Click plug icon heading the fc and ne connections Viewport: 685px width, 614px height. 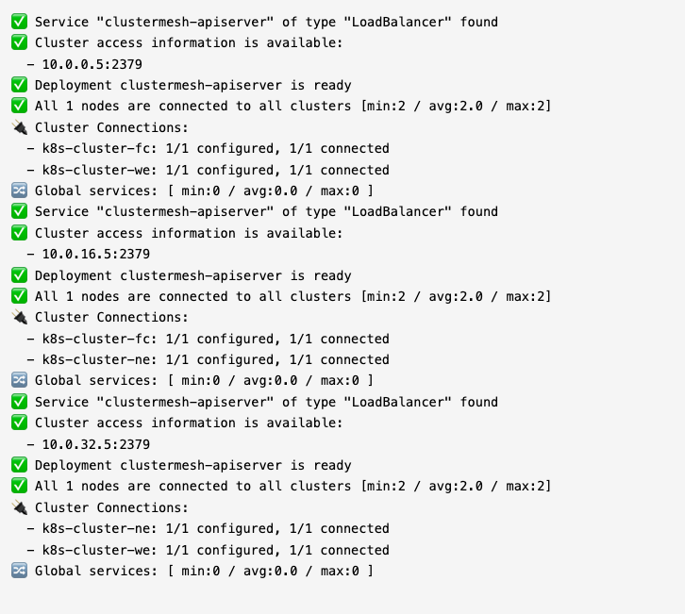coord(19,317)
